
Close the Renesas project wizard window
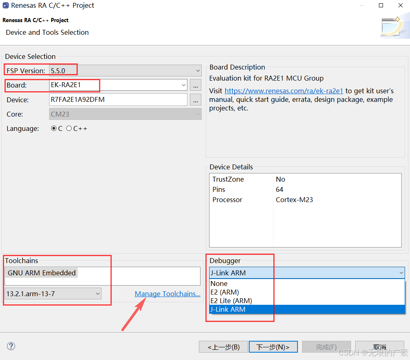(400, 5)
